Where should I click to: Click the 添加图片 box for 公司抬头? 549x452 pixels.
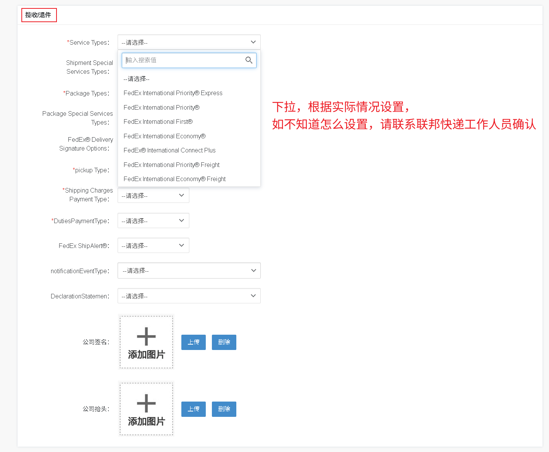[146, 409]
